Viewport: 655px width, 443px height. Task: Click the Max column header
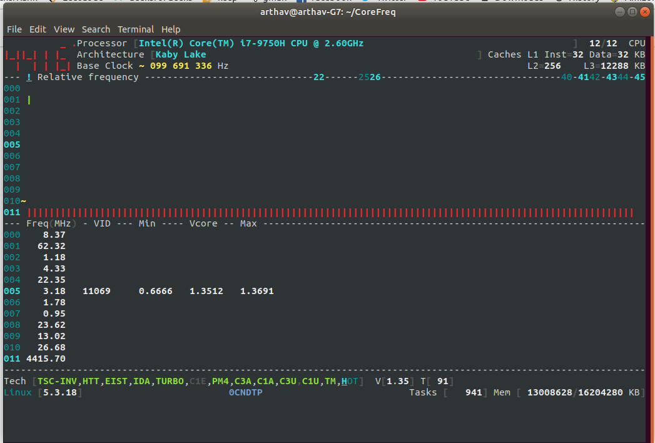pyautogui.click(x=248, y=223)
